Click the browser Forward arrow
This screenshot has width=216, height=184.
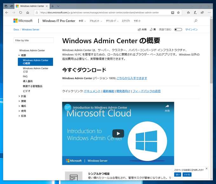[x=14, y=12]
